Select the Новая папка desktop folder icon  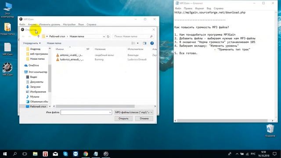coord(7,29)
